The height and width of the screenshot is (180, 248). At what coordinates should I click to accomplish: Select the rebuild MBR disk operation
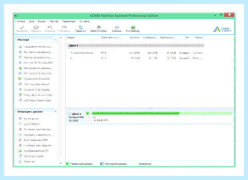click(33, 140)
